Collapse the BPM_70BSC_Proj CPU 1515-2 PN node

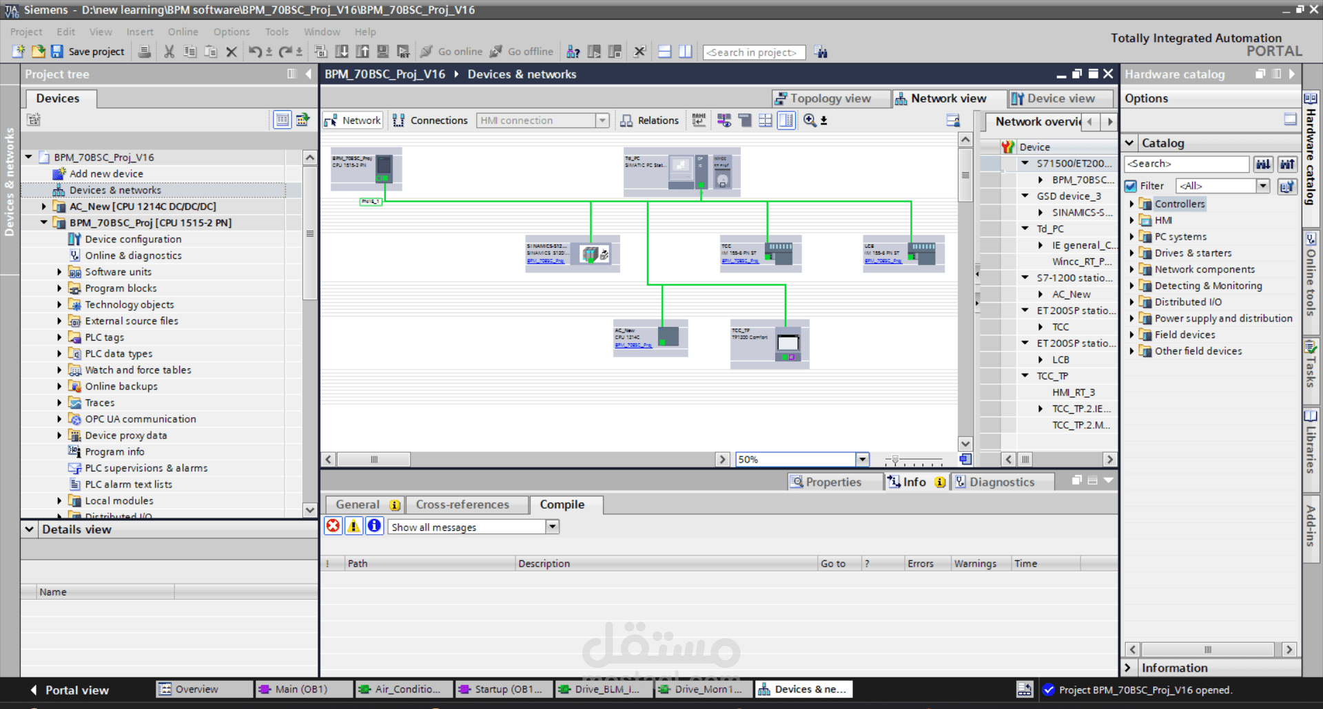click(x=44, y=223)
